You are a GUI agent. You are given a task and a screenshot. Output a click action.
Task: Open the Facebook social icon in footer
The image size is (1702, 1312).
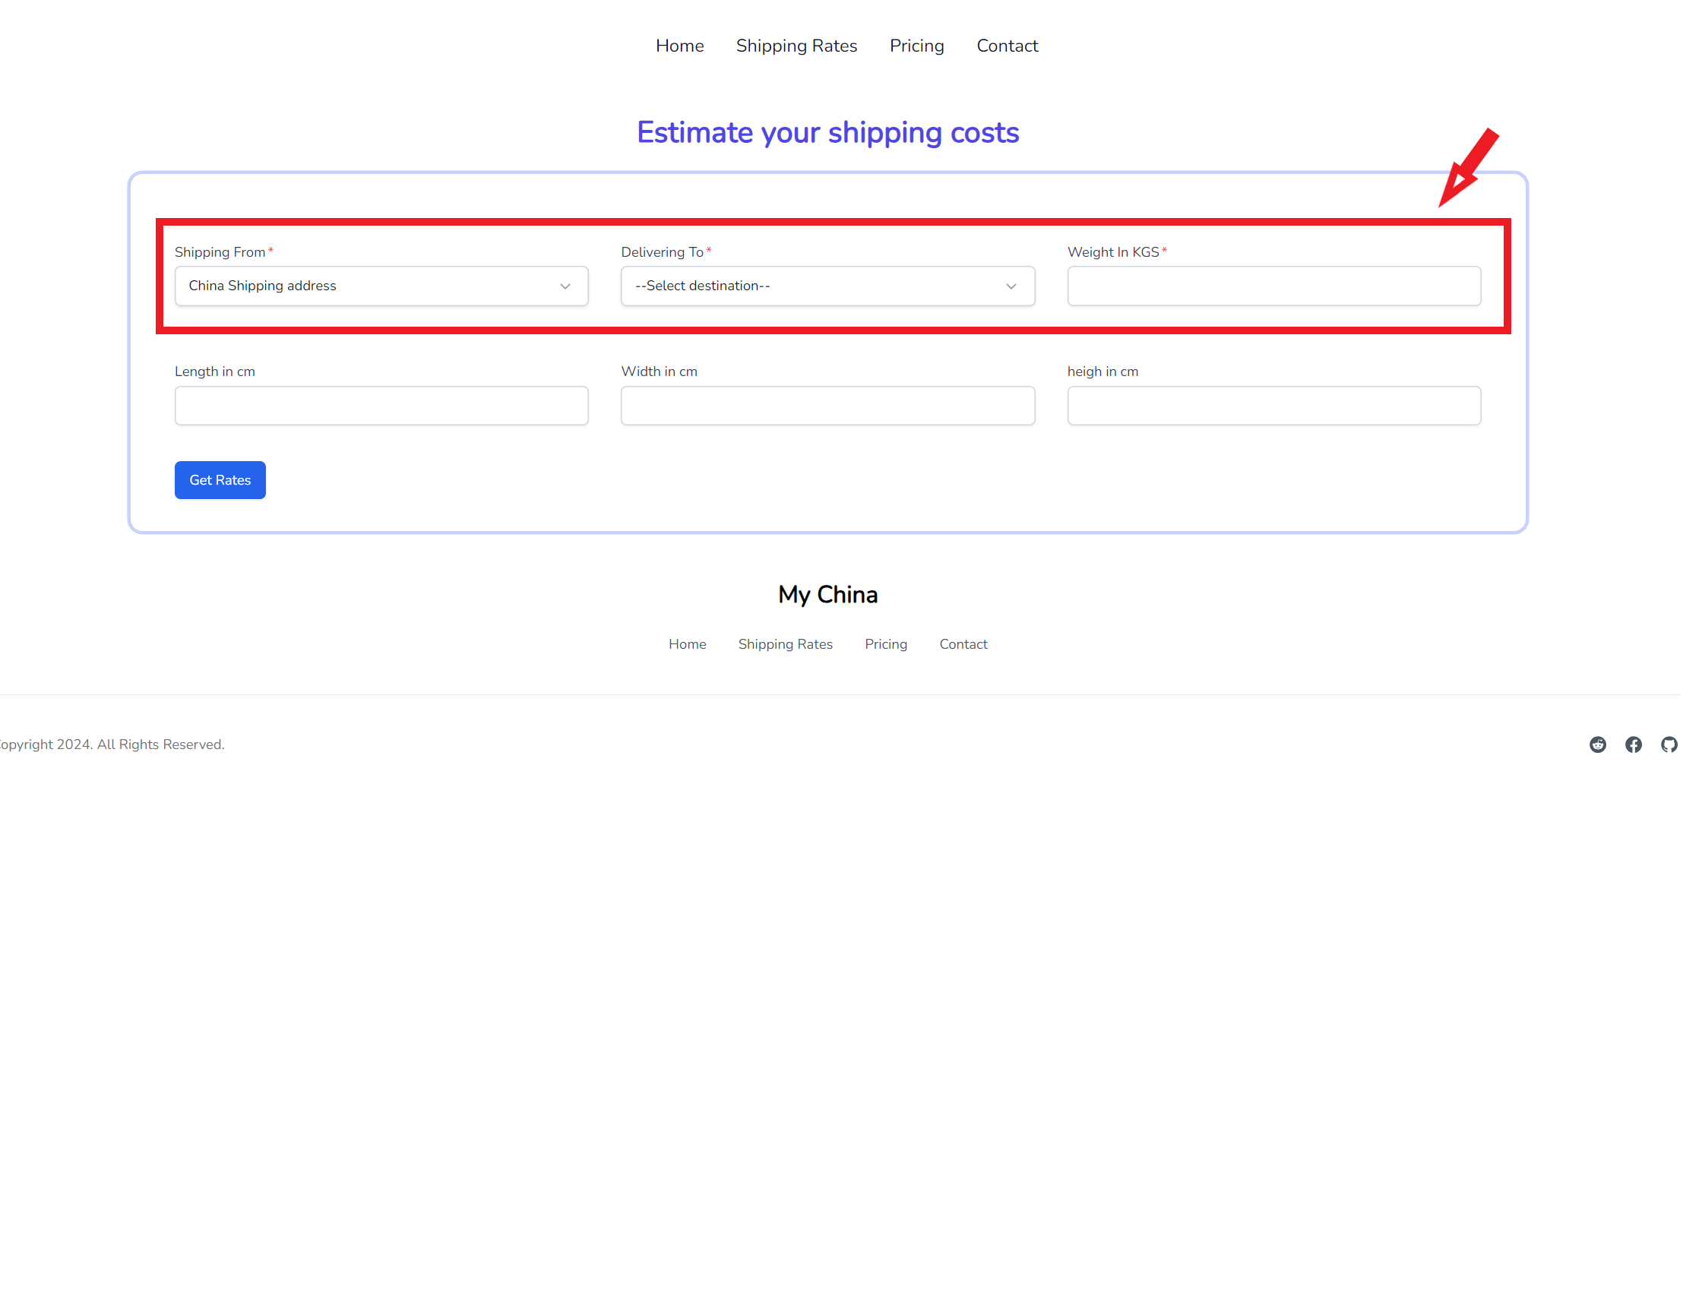tap(1634, 744)
